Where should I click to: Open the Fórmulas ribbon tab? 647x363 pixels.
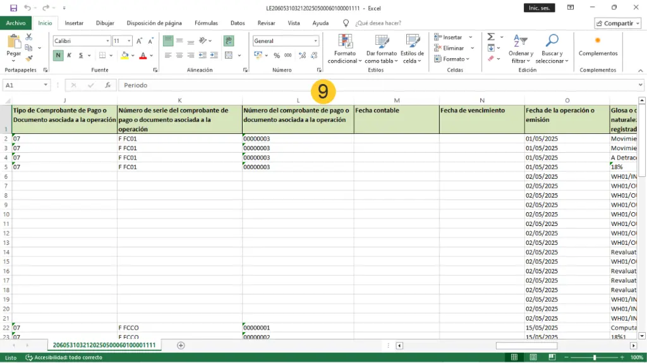206,23
